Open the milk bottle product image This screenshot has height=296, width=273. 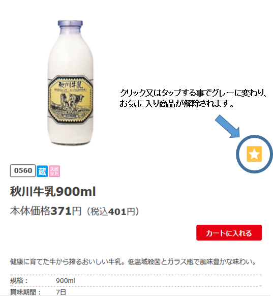tap(70, 83)
